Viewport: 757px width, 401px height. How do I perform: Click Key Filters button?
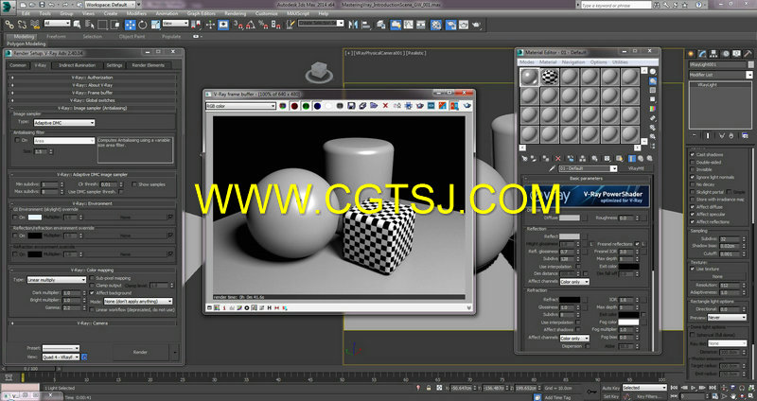tap(648, 396)
